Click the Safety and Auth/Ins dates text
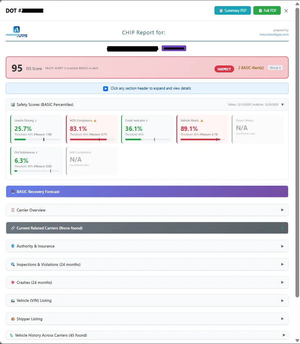The width and height of the screenshot is (300, 344). pyautogui.click(x=253, y=105)
